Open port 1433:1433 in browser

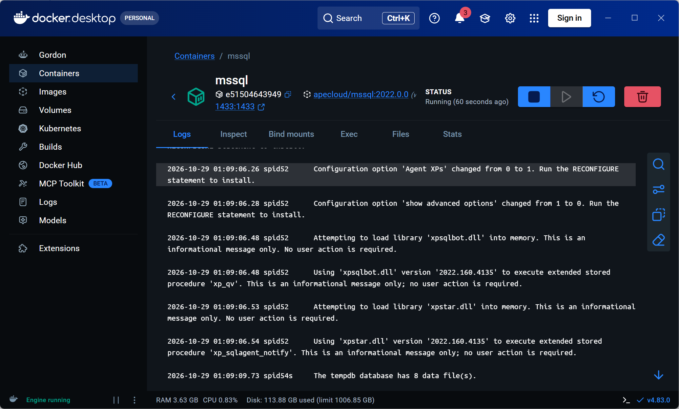tap(240, 107)
